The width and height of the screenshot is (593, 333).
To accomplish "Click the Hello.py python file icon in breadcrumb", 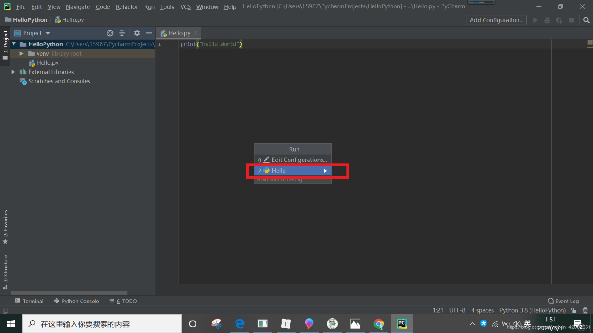I will point(57,20).
